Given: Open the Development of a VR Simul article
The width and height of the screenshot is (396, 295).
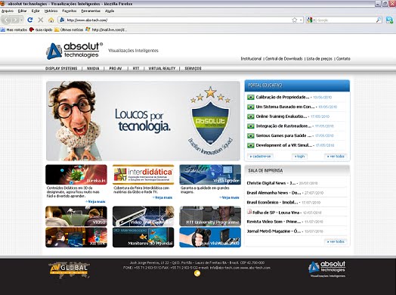Looking at the screenshot, I should coord(284,145).
